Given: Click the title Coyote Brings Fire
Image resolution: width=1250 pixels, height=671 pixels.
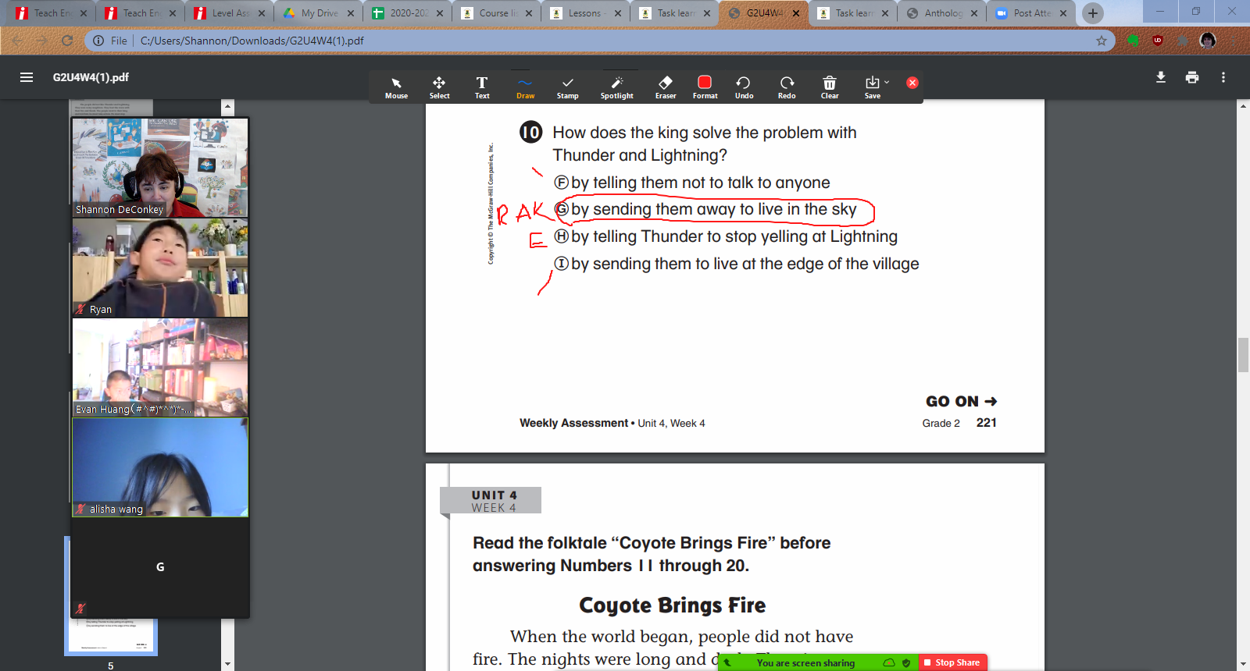Looking at the screenshot, I should (672, 605).
